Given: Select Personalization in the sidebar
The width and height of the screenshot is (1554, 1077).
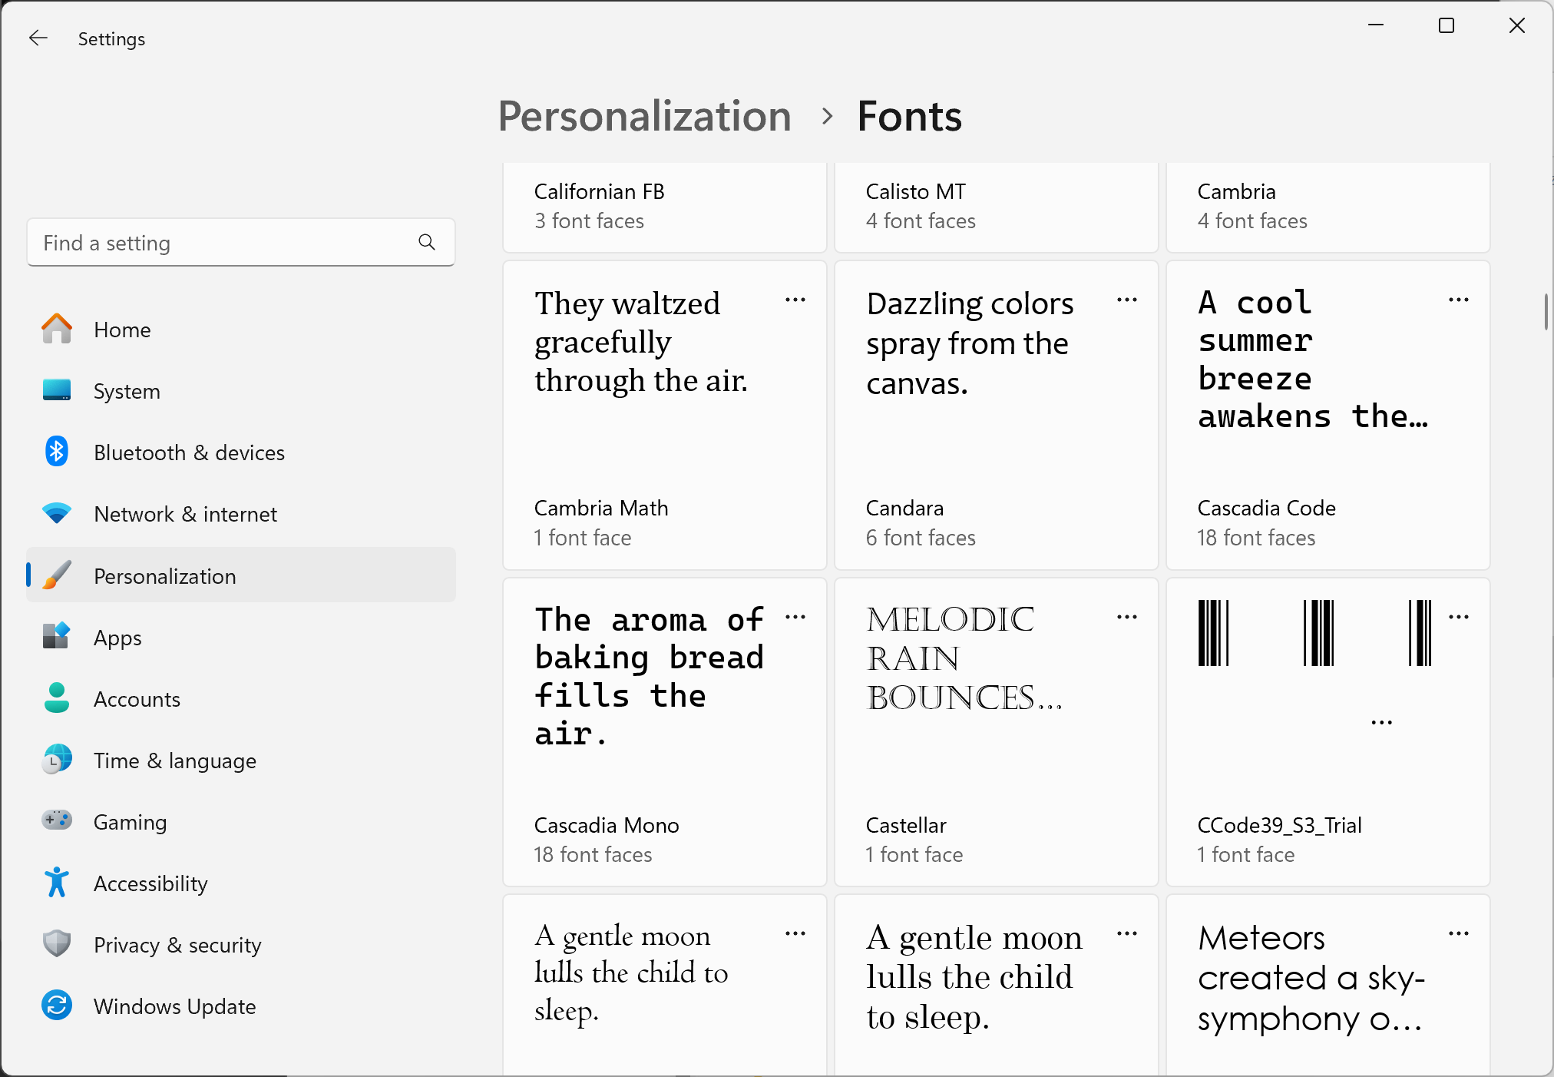Looking at the screenshot, I should point(241,575).
